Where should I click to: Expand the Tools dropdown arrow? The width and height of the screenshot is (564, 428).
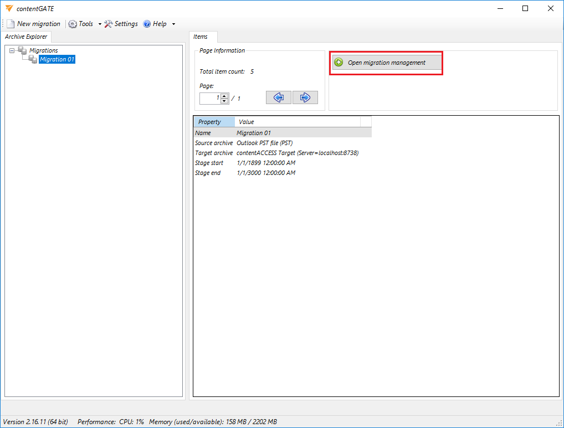[100, 24]
